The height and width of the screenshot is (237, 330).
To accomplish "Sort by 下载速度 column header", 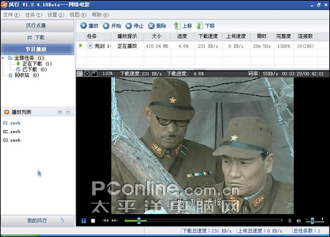I will click(208, 36).
